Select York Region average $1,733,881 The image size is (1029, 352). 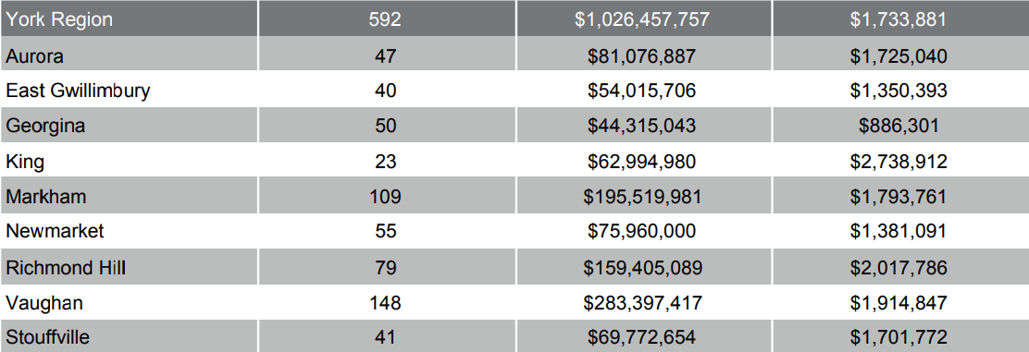899,19
